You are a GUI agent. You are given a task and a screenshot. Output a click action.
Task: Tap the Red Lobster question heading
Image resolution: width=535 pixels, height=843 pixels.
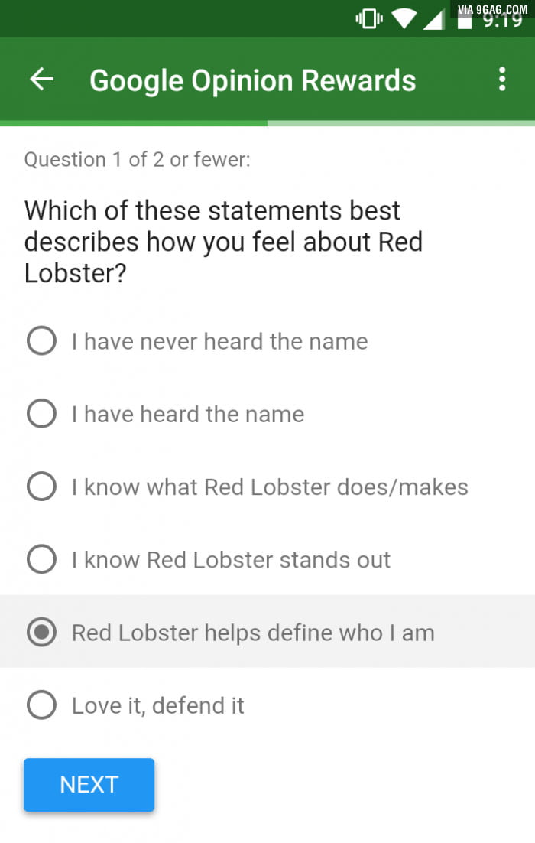coord(223,242)
